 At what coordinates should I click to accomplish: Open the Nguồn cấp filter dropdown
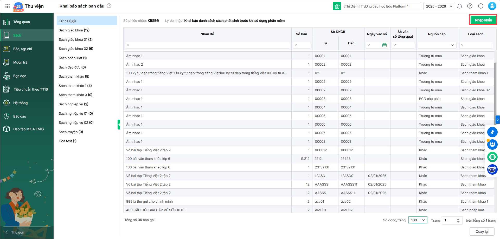pos(437,45)
